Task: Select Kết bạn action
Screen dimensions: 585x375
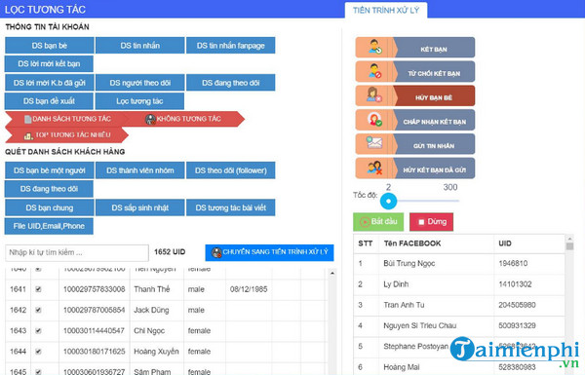Action: [415, 48]
